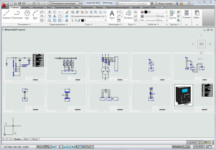Click the Rotate tool icon
Screen dimensions: 216x150
pyautogui.click(x=55, y=12)
